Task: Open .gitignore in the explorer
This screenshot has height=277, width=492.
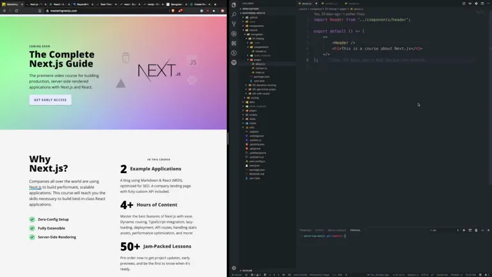Action: pyautogui.click(x=255, y=149)
